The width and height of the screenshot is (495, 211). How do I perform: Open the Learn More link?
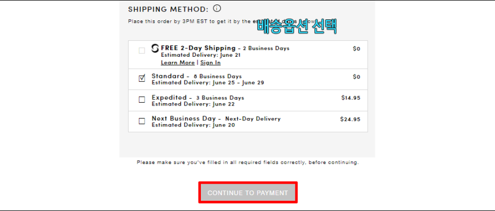point(178,62)
